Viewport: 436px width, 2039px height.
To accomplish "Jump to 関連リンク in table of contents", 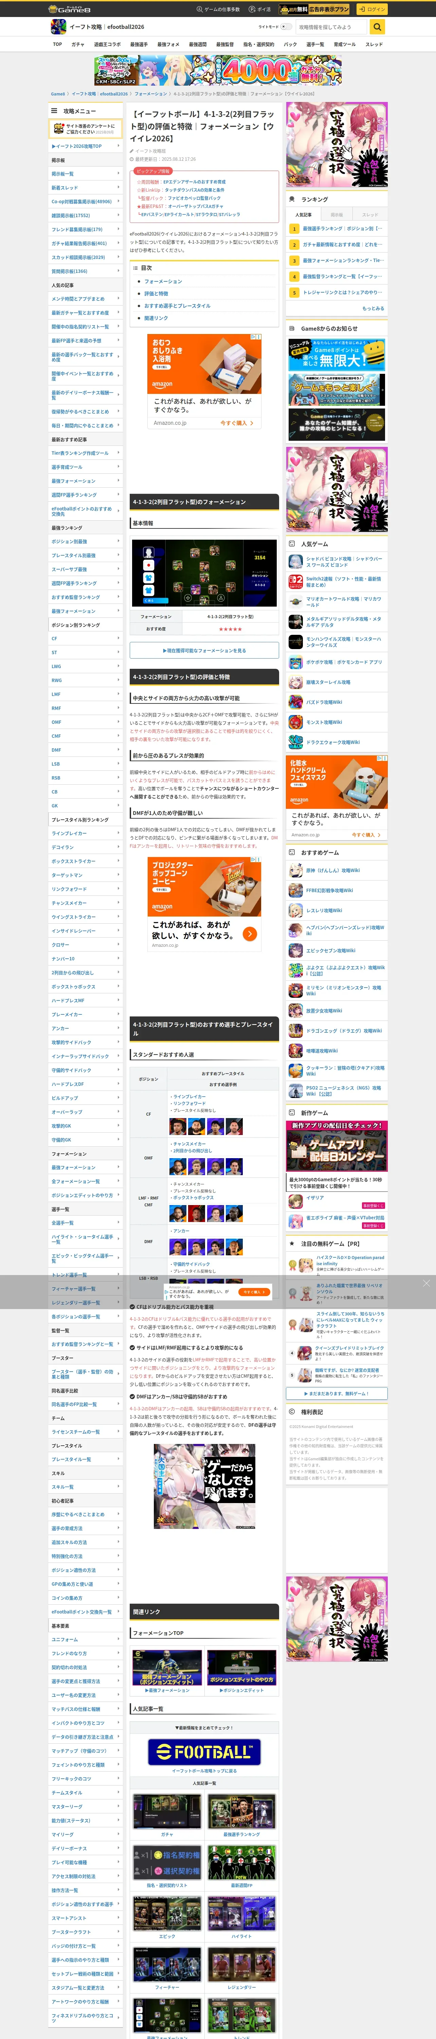I will point(156,318).
